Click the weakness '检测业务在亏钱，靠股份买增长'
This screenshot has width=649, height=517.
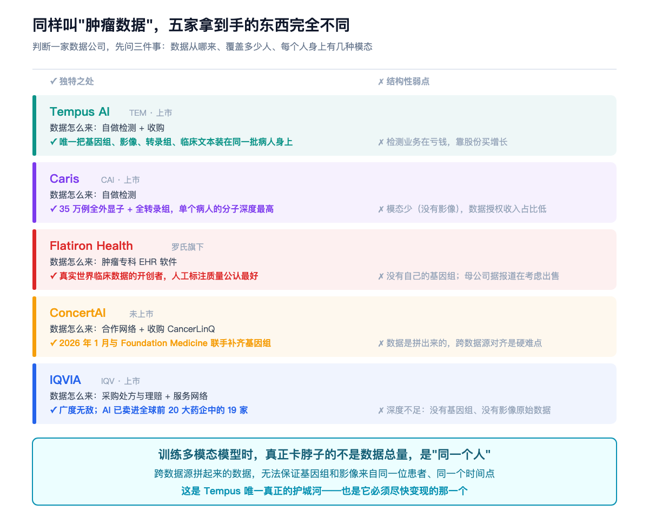pyautogui.click(x=442, y=142)
